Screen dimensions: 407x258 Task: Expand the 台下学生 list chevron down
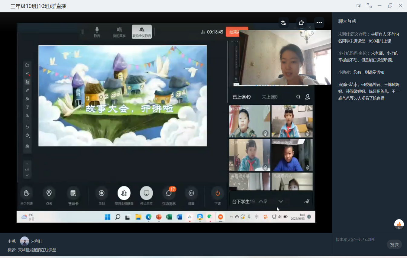coord(281,202)
